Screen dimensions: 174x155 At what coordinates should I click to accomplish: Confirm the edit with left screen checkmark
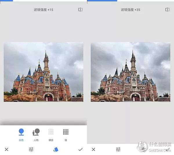pyautogui.click(x=80, y=149)
